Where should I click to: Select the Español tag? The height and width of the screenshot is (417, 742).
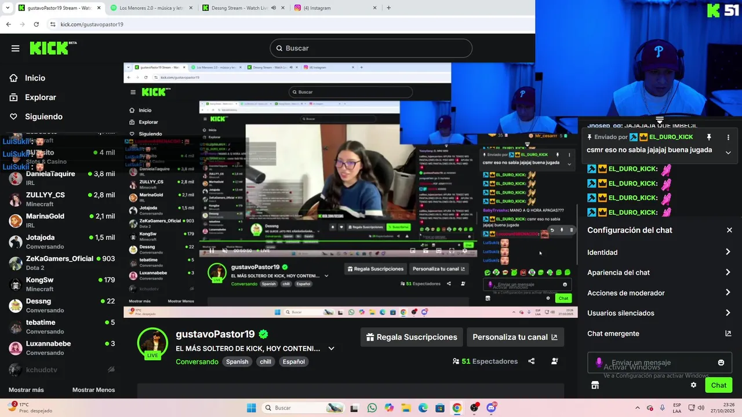(x=293, y=361)
